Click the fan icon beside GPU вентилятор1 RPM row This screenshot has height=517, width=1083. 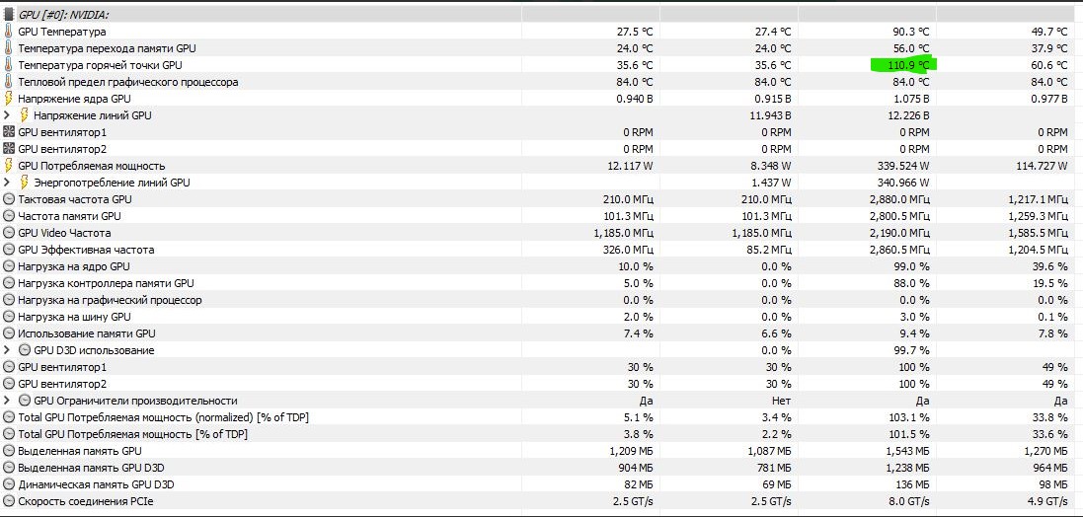[9, 132]
